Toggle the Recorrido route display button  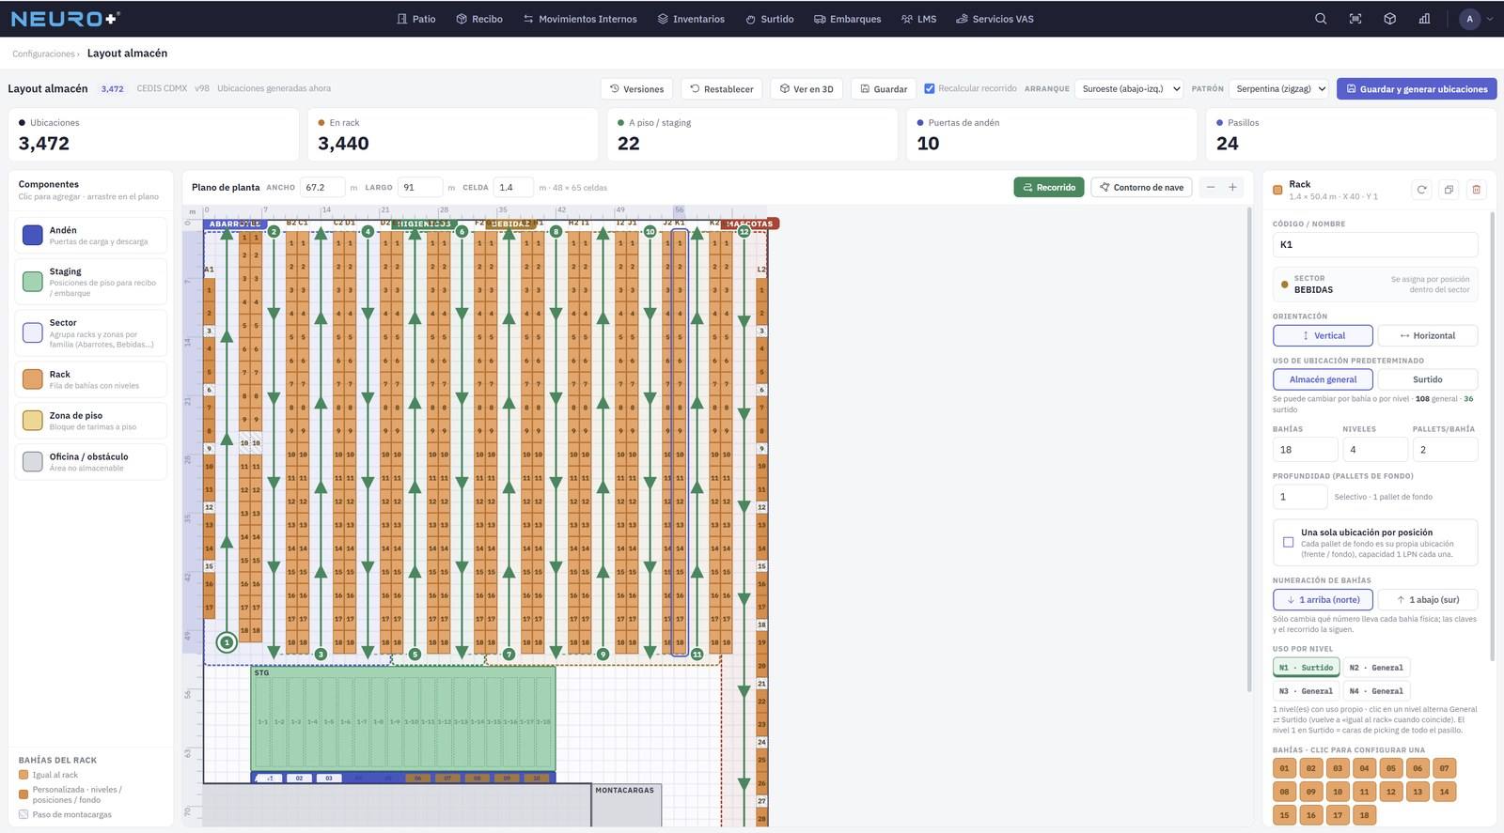pyautogui.click(x=1049, y=187)
